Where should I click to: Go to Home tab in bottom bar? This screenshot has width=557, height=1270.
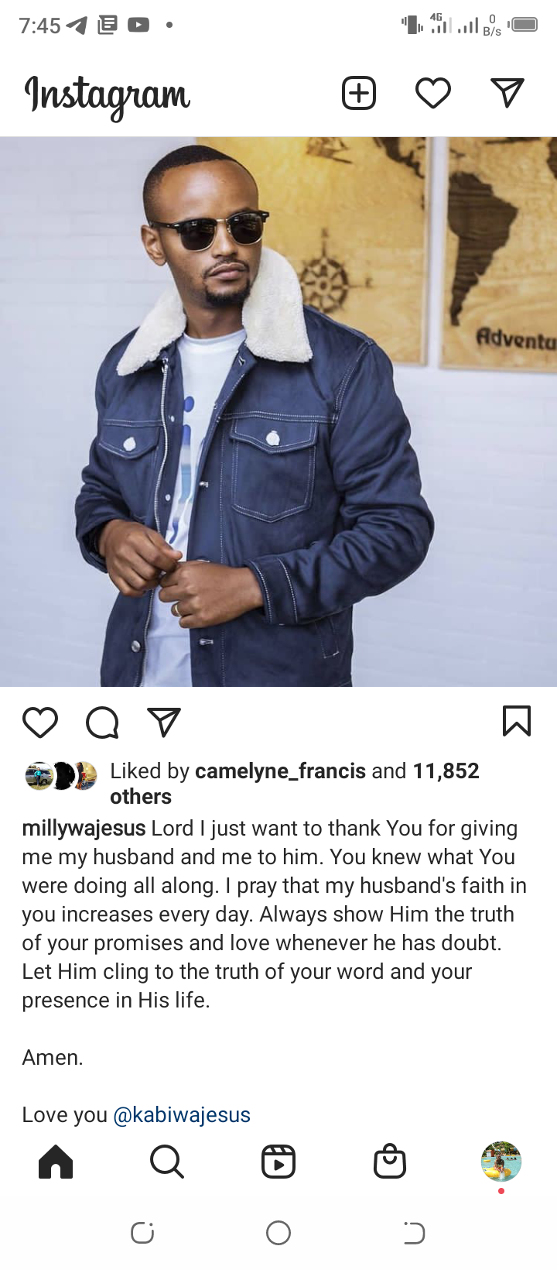coord(56,1162)
